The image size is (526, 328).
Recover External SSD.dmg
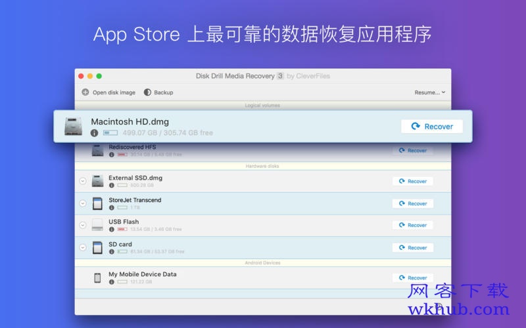tap(413, 182)
